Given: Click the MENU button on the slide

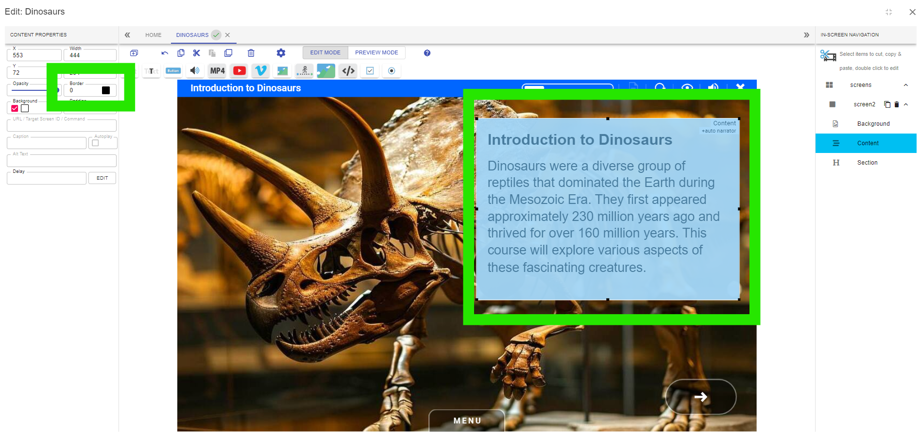Looking at the screenshot, I should click(467, 421).
